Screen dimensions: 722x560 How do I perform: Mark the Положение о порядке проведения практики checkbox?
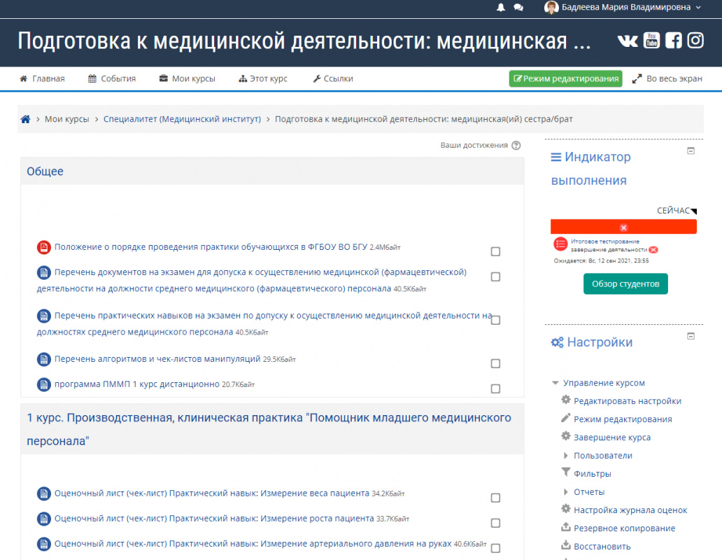pos(495,251)
